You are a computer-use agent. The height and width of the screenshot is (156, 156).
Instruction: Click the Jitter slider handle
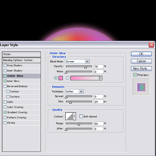[x=66, y=129]
